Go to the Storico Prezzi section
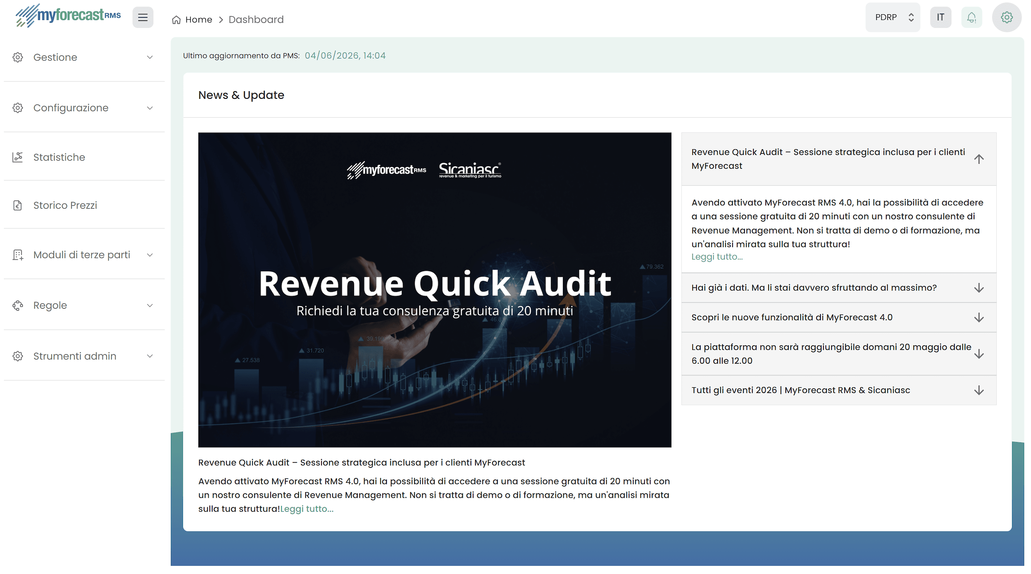This screenshot has width=1031, height=574. pos(84,205)
